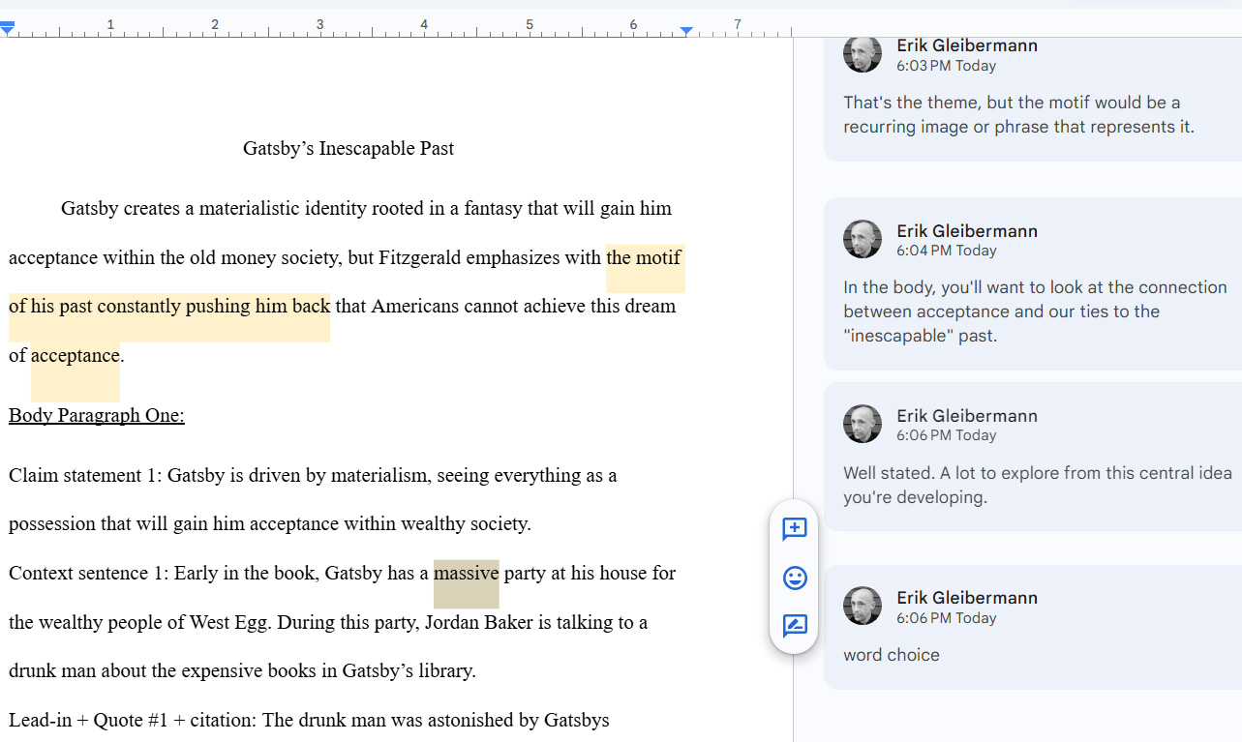Click the avatar on the "word choice" comment
Image resolution: width=1242 pixels, height=742 pixels.
pyautogui.click(x=862, y=606)
